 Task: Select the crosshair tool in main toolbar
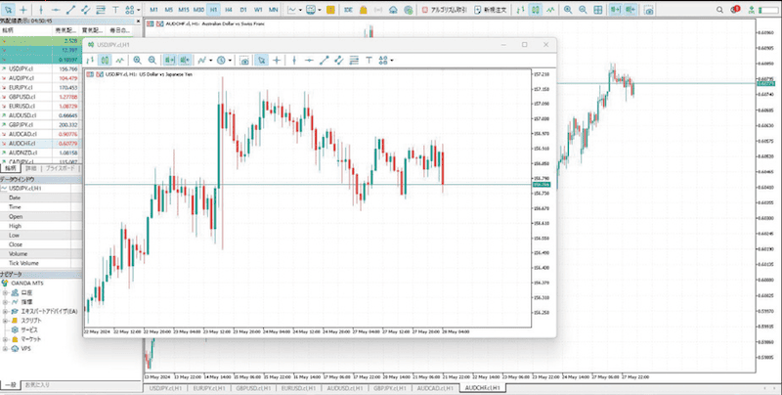point(22,10)
